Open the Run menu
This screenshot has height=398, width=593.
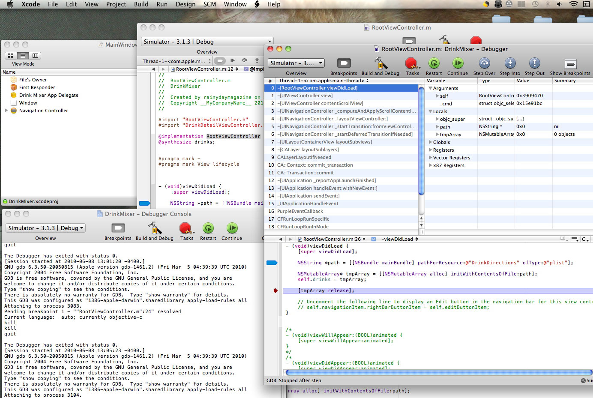[162, 4]
